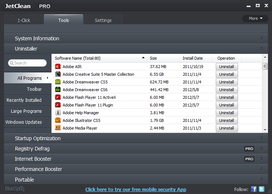This screenshot has width=272, height=194.
Task: Click the Adobe AIR program icon
Action: 58,67
